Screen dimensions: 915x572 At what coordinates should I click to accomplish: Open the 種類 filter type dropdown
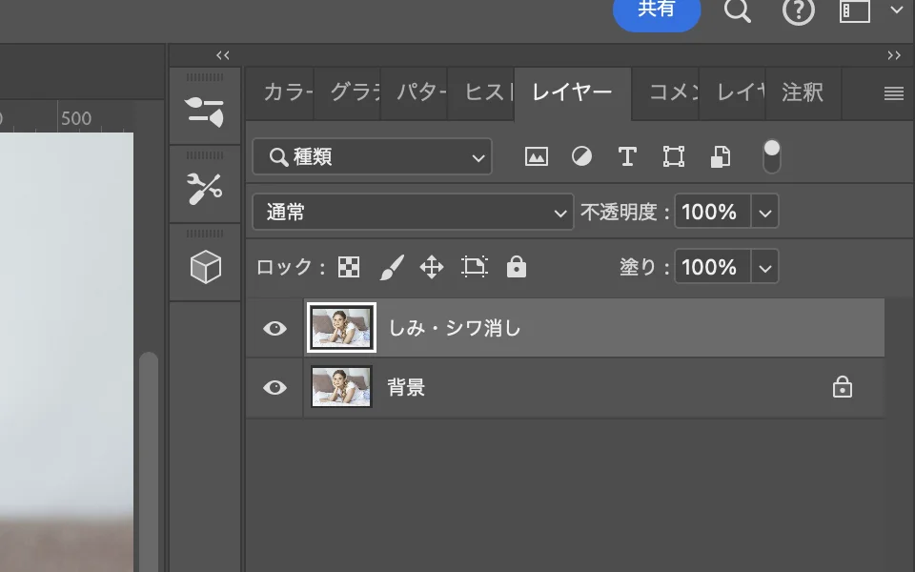[373, 157]
